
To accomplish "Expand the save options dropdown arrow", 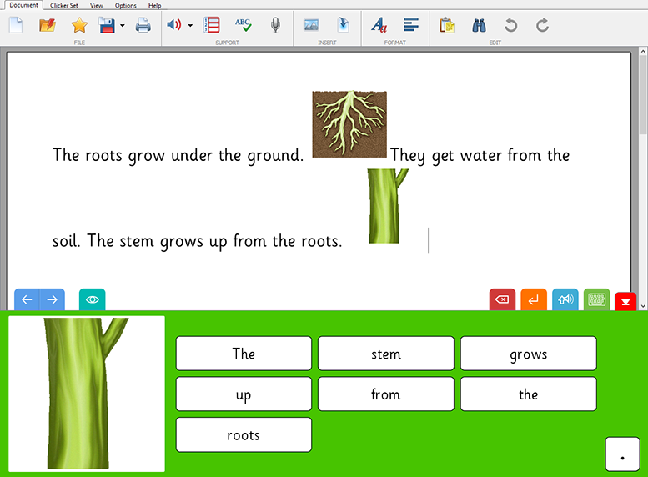I will [123, 25].
